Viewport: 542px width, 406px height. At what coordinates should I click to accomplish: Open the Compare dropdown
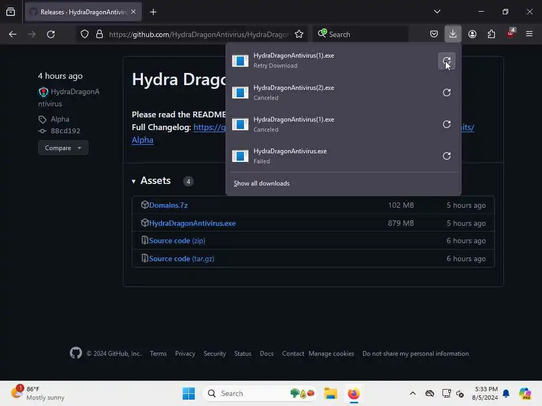coord(63,148)
